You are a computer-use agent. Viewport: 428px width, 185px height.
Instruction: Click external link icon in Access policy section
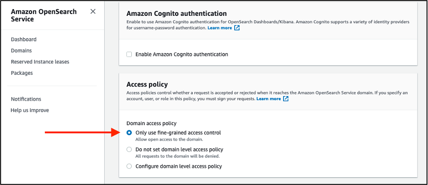(x=286, y=99)
